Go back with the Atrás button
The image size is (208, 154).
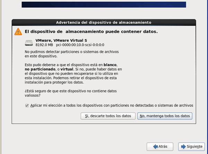160,146
